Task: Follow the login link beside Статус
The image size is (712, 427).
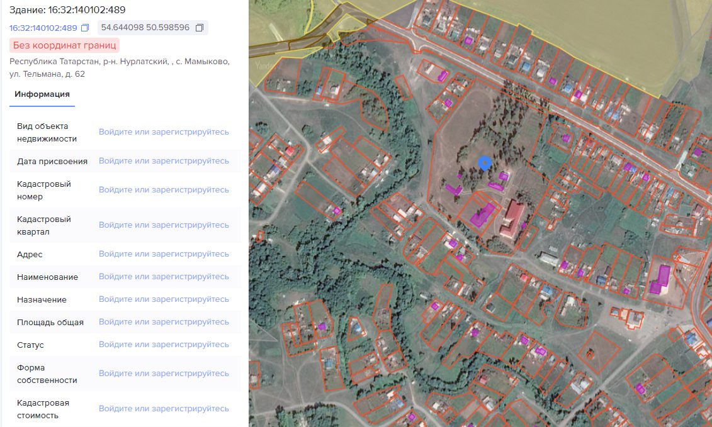Action: pyautogui.click(x=164, y=345)
